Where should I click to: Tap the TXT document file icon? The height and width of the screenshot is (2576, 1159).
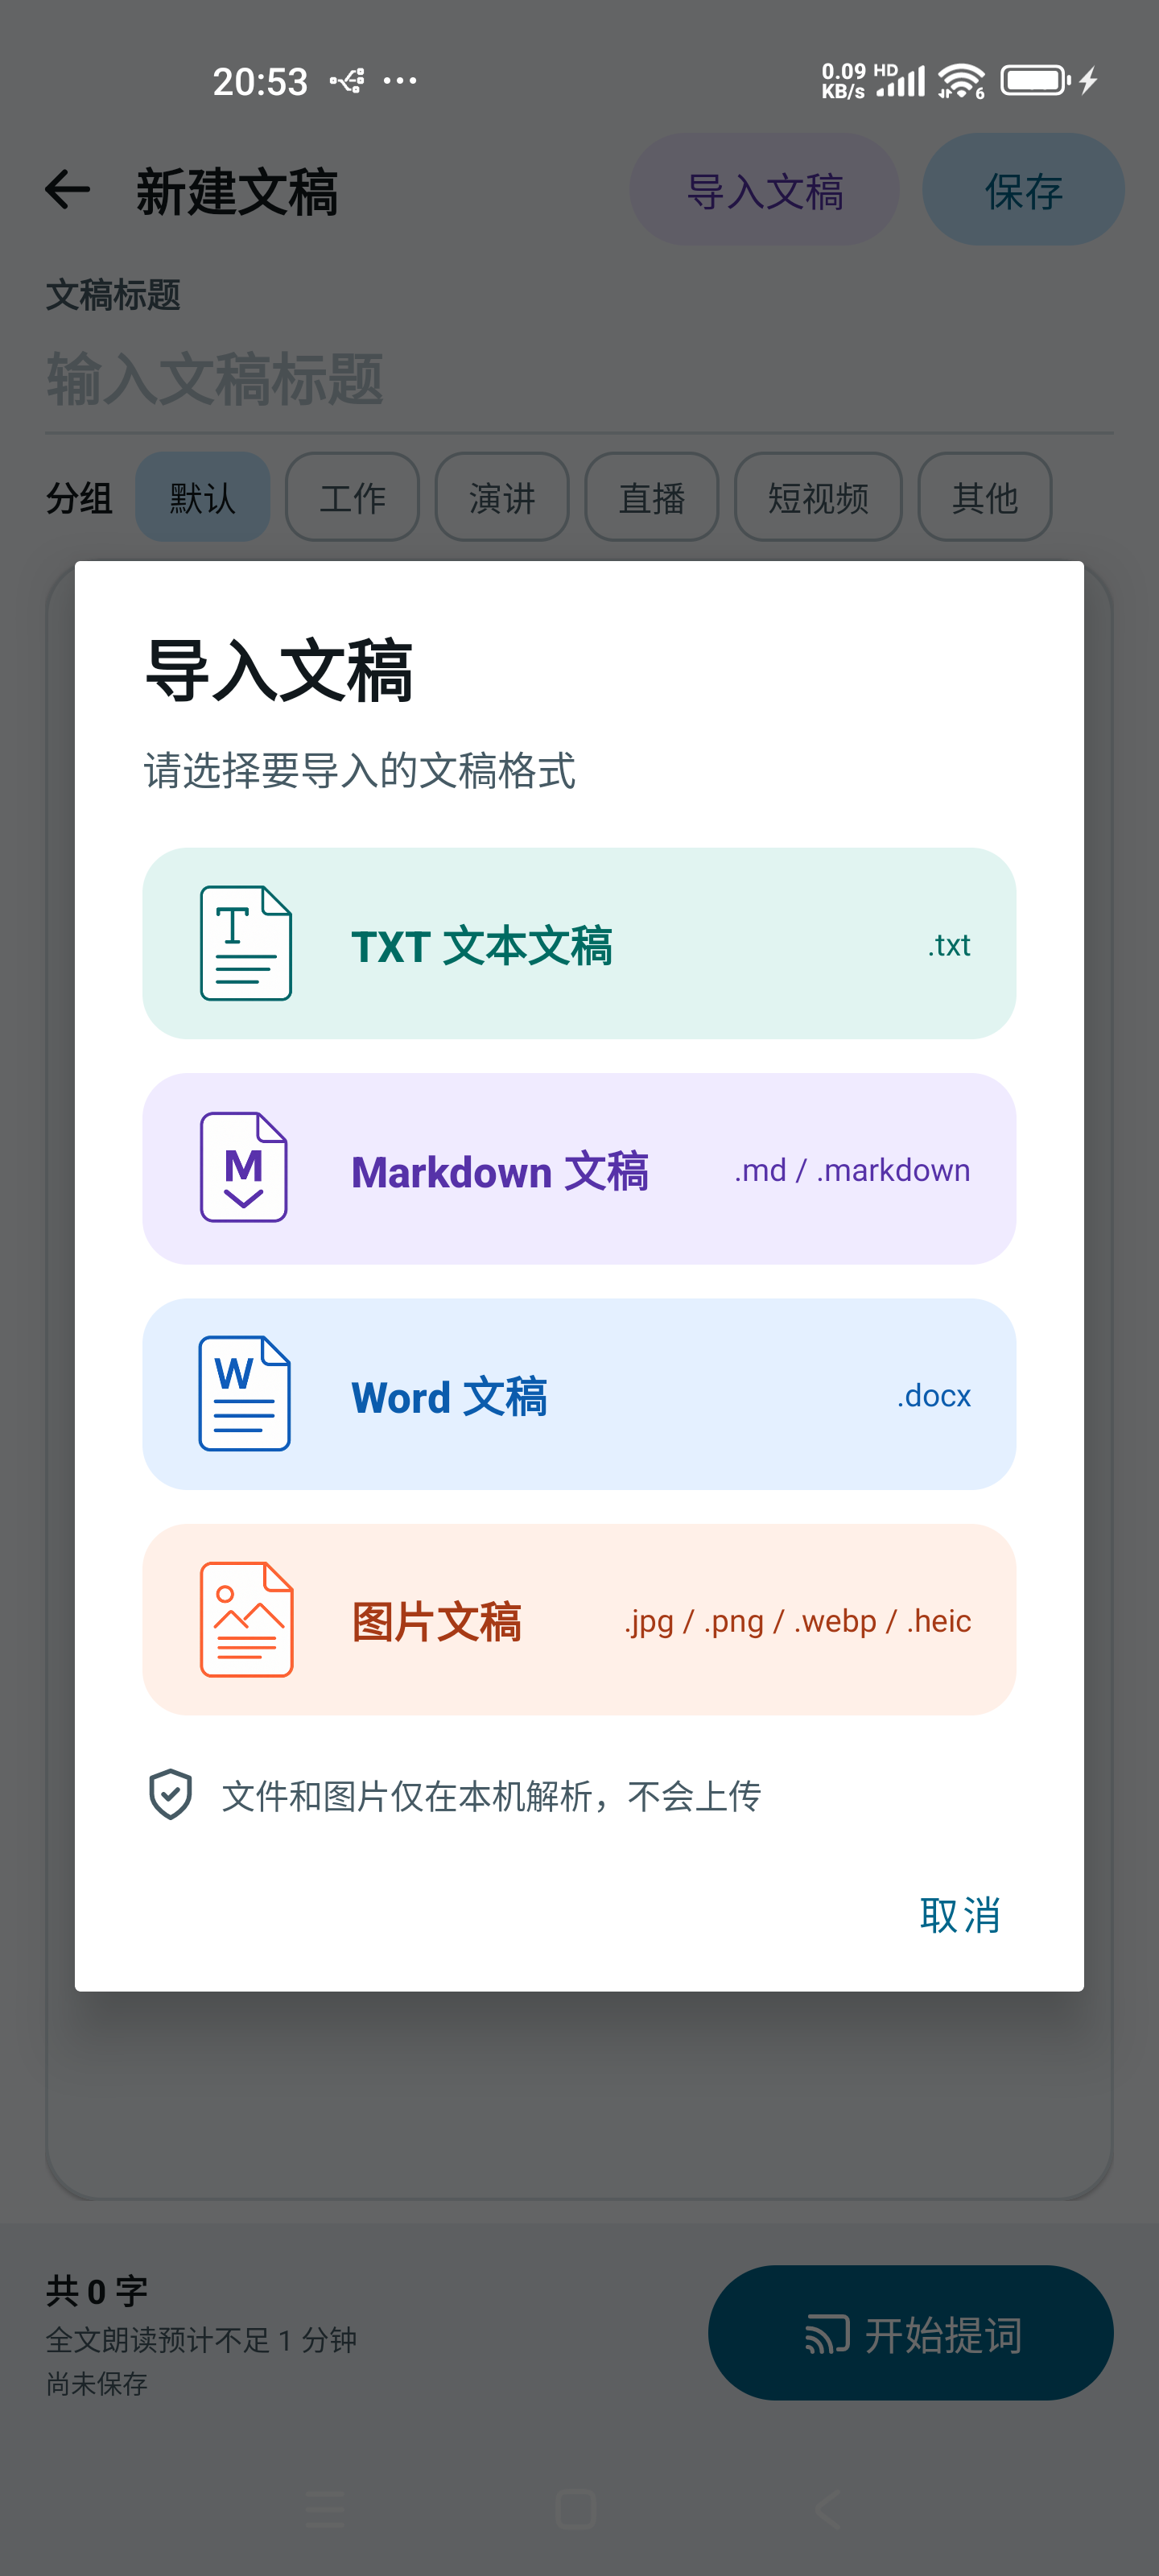[246, 943]
